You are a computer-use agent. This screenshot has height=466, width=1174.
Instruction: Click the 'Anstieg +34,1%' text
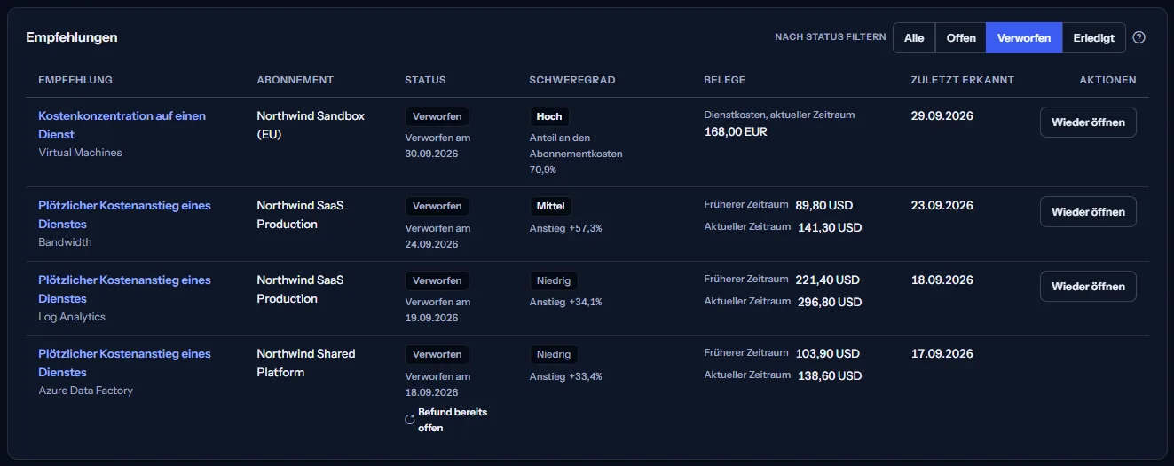565,302
